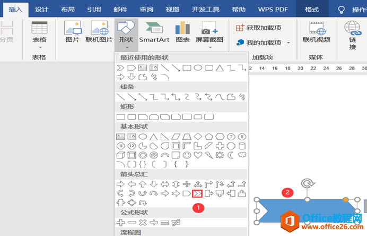
Task: Choose the triangle in 最近使用的形状
Action: 220,68
